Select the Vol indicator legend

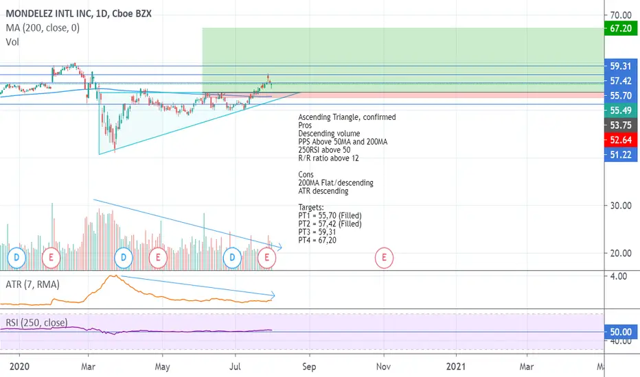12,42
